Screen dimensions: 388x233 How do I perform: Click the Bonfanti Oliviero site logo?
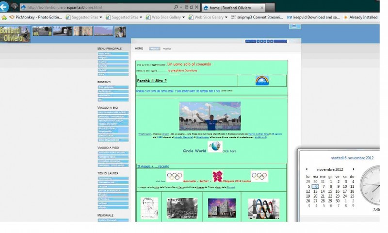point(15,34)
